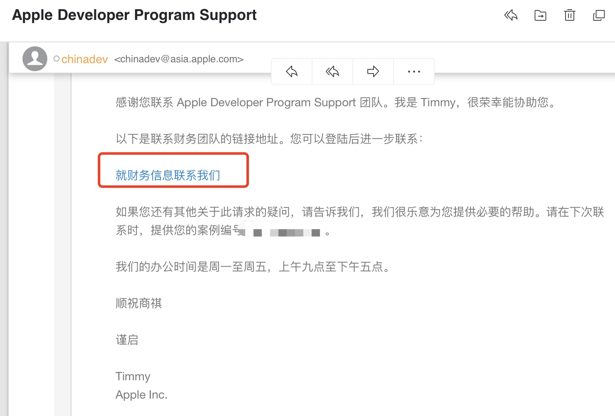
Task: Click the 谨启 text
Action: tap(127, 340)
